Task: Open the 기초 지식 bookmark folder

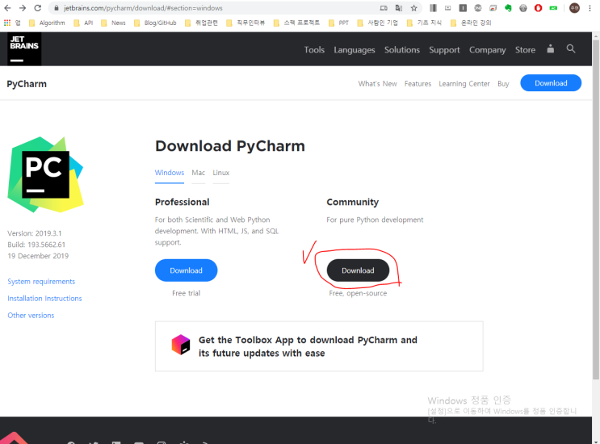Action: [425, 23]
